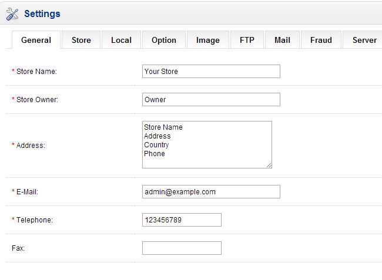The image size is (382, 280).
Task: Click the Telephone number field
Action: (x=182, y=220)
